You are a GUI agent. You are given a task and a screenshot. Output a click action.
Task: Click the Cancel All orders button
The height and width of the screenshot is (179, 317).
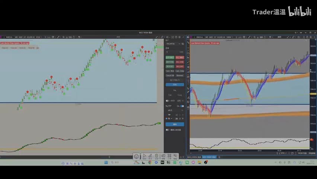(170, 75)
